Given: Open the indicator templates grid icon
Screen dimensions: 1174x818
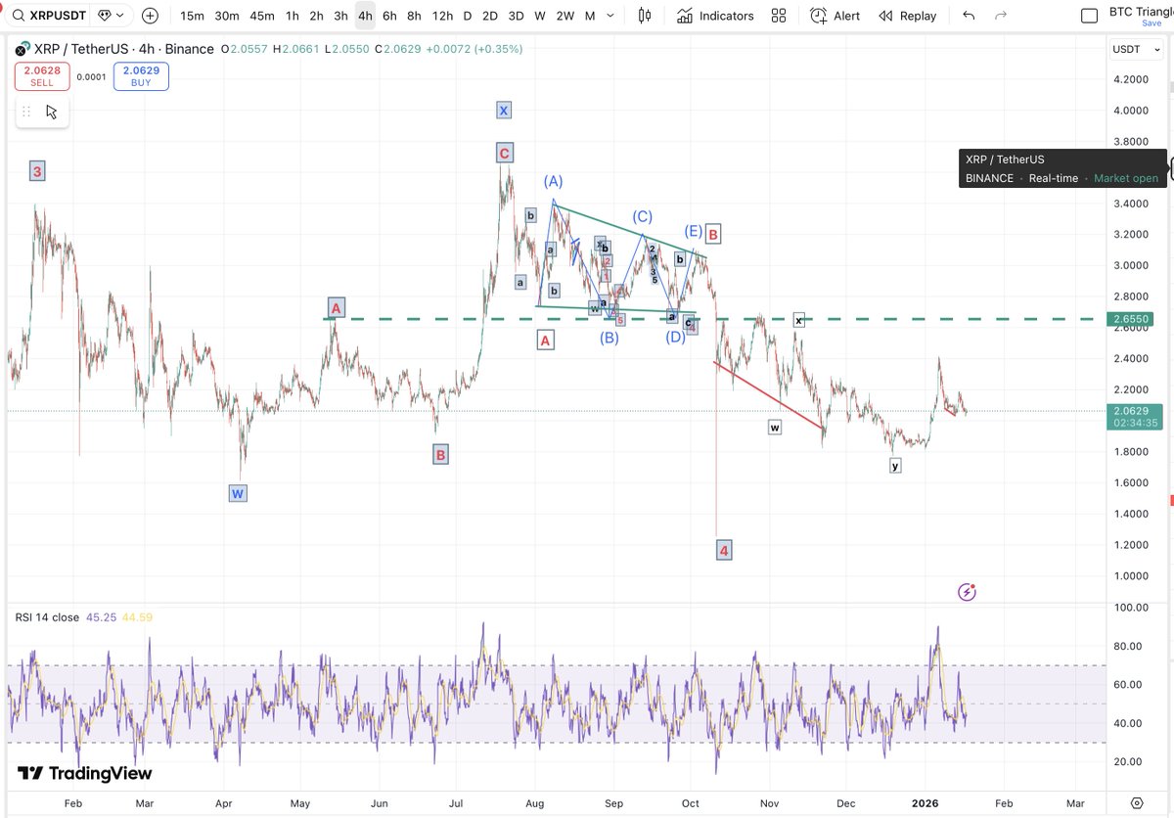Looking at the screenshot, I should pyautogui.click(x=779, y=16).
